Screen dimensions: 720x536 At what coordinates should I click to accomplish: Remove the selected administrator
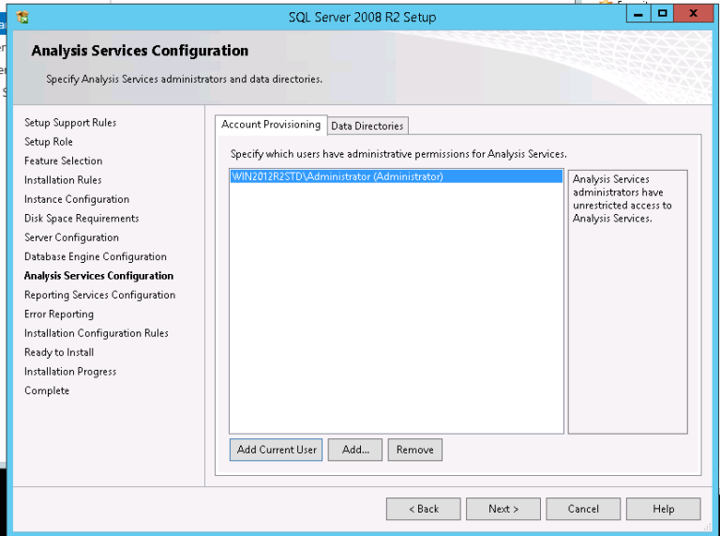point(415,450)
